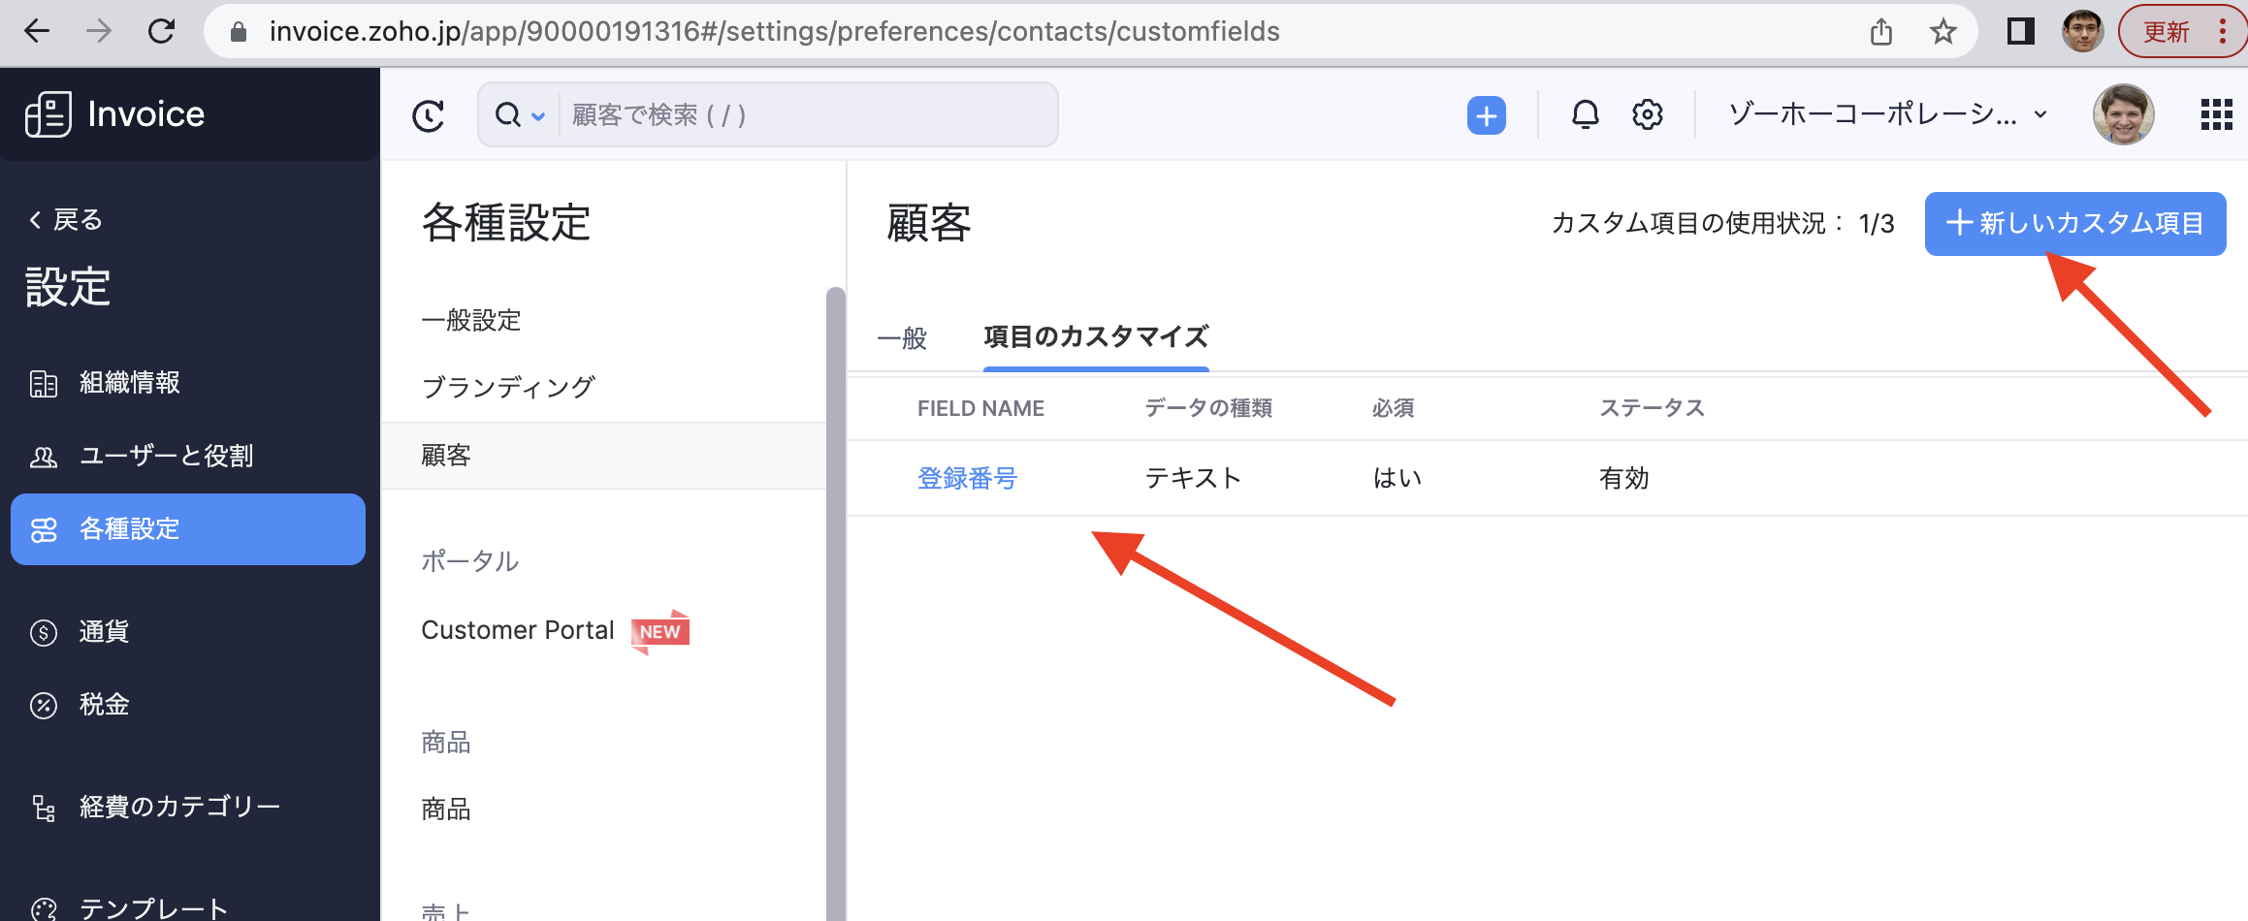Open the notifications bell
The height and width of the screenshot is (921, 2248).
click(1585, 115)
